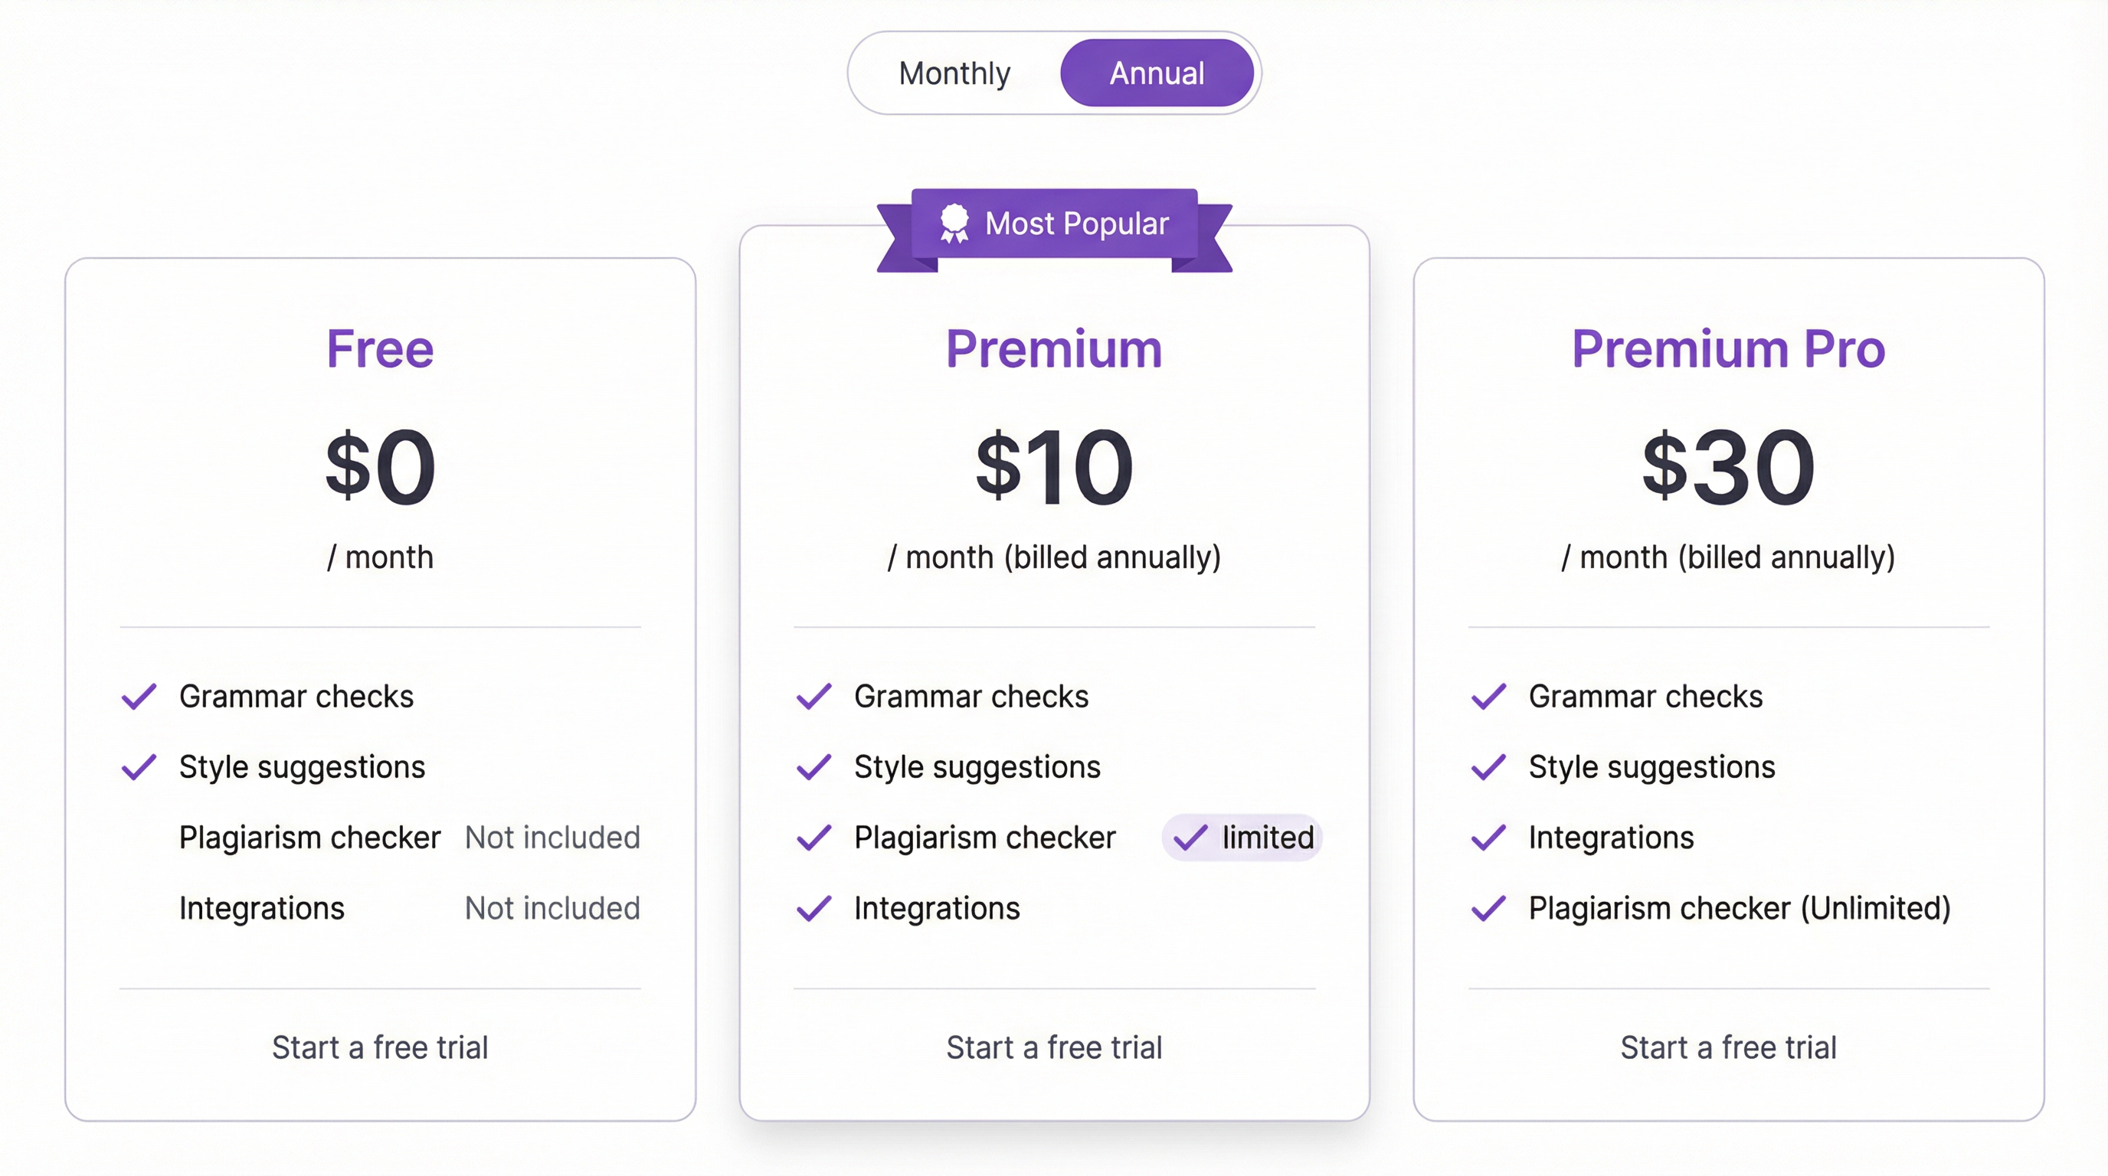Click the checkmark inside the limited badge
Screen dimensions: 2108x1176
tap(1190, 838)
